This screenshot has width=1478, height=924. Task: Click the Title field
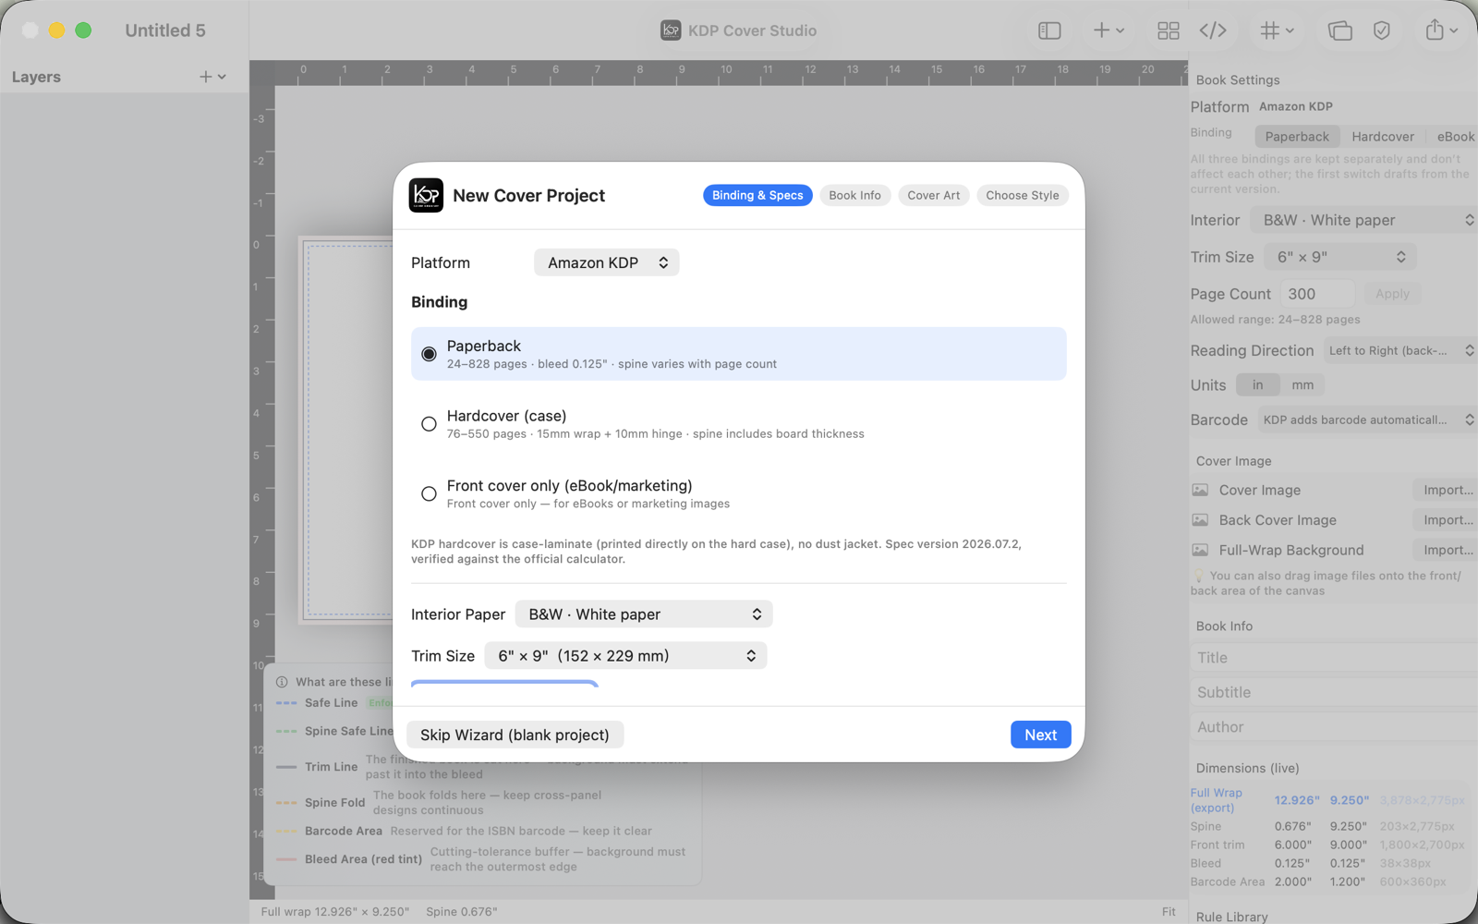pos(1334,658)
